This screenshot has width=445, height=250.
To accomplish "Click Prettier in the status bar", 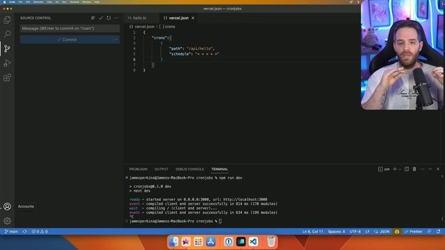I will click(x=413, y=231).
